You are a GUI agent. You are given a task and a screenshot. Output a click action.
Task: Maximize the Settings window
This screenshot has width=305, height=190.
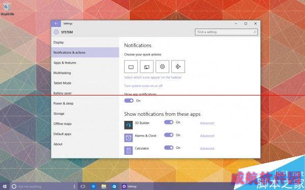pos(246,23)
